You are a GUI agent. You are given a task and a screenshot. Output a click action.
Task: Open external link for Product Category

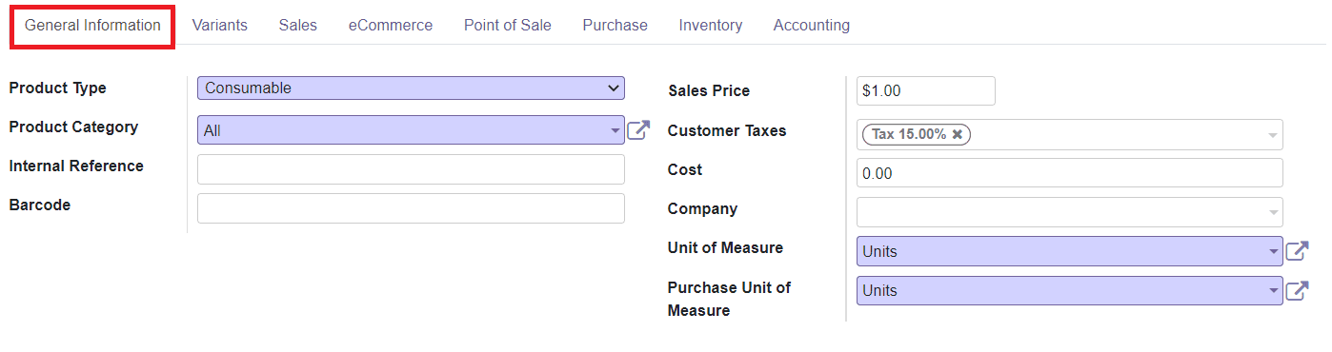click(x=638, y=130)
